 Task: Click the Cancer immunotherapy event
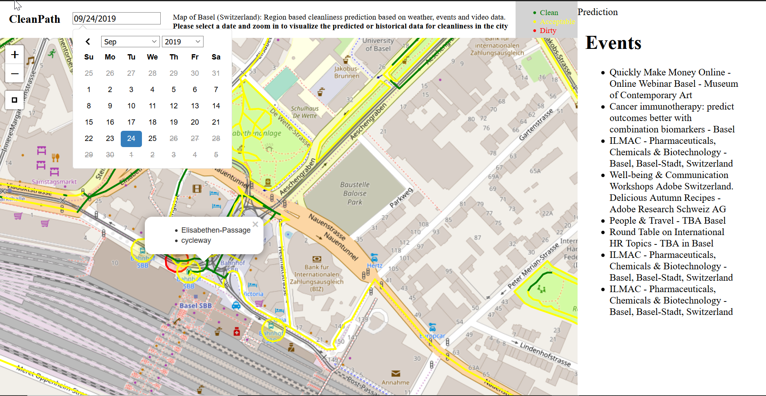coord(672,118)
